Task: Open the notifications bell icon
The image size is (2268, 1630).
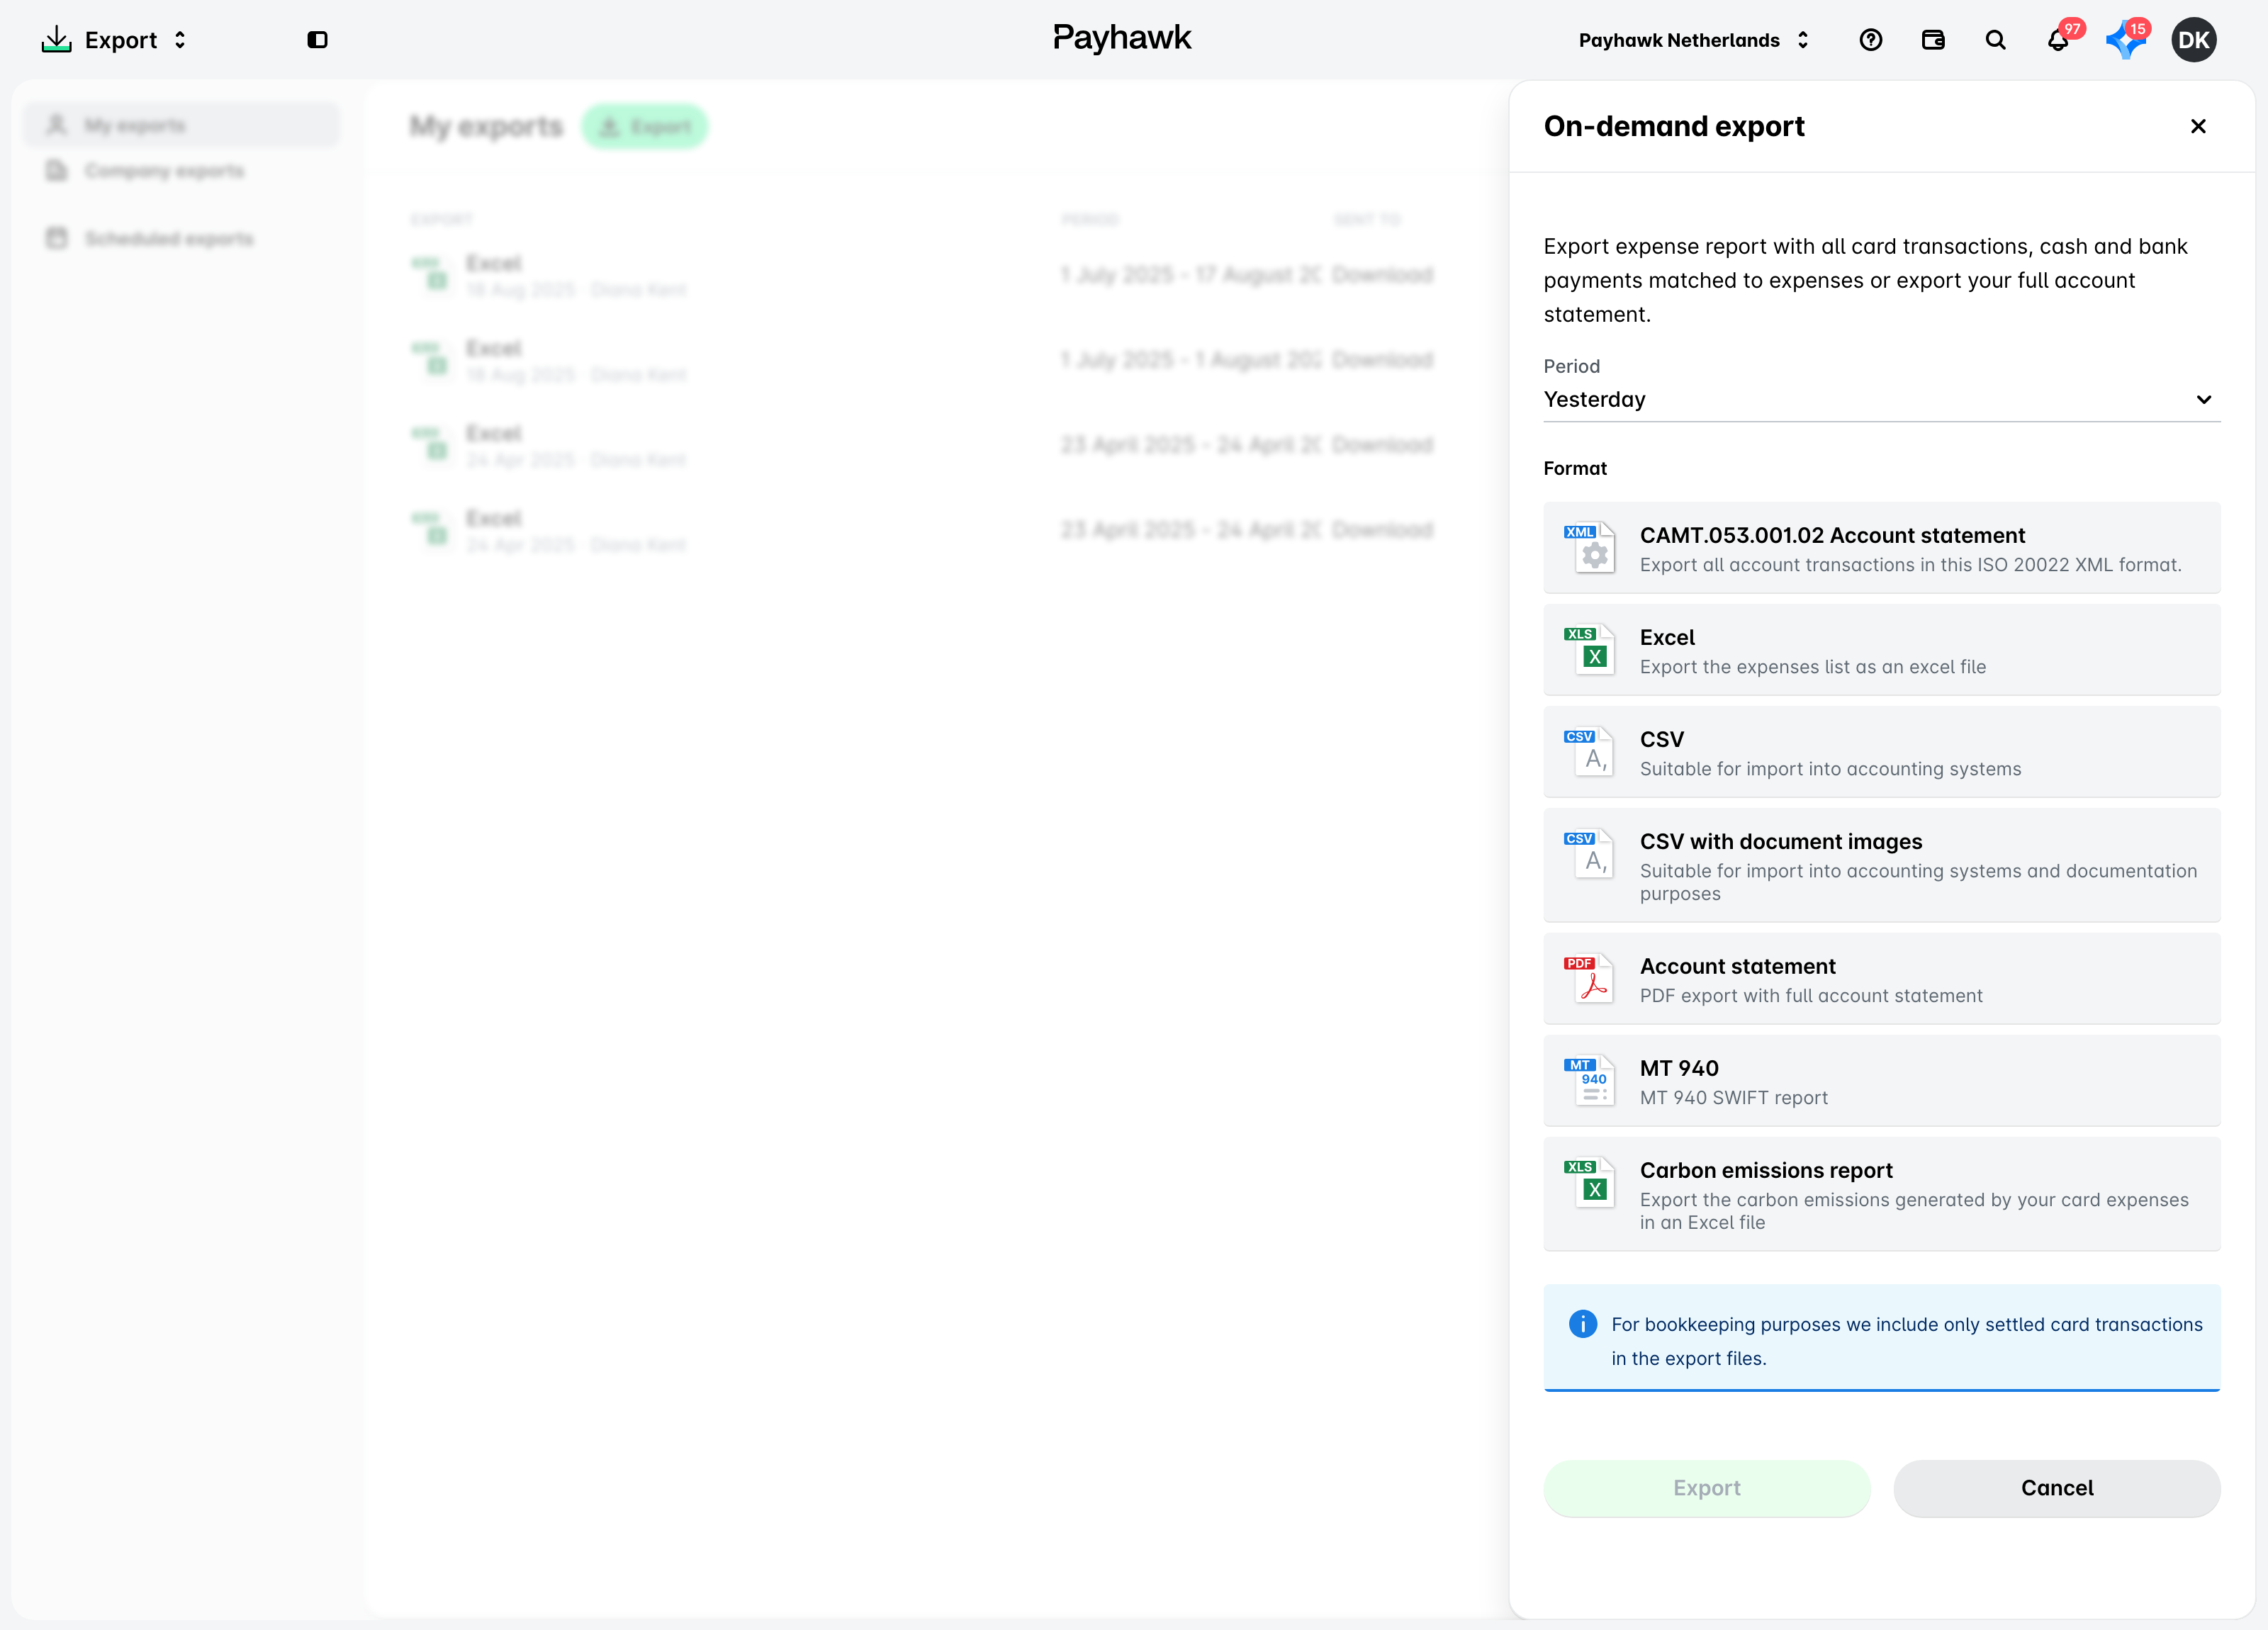Action: pyautogui.click(x=2058, y=40)
